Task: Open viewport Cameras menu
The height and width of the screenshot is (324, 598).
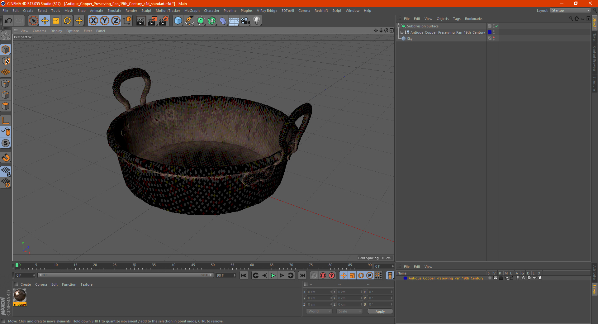Action: 39,31
